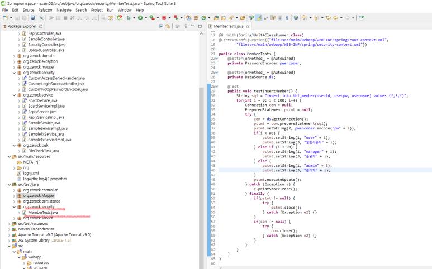Click the Next Annotation icon
432x269 pixels.
coord(305,18)
